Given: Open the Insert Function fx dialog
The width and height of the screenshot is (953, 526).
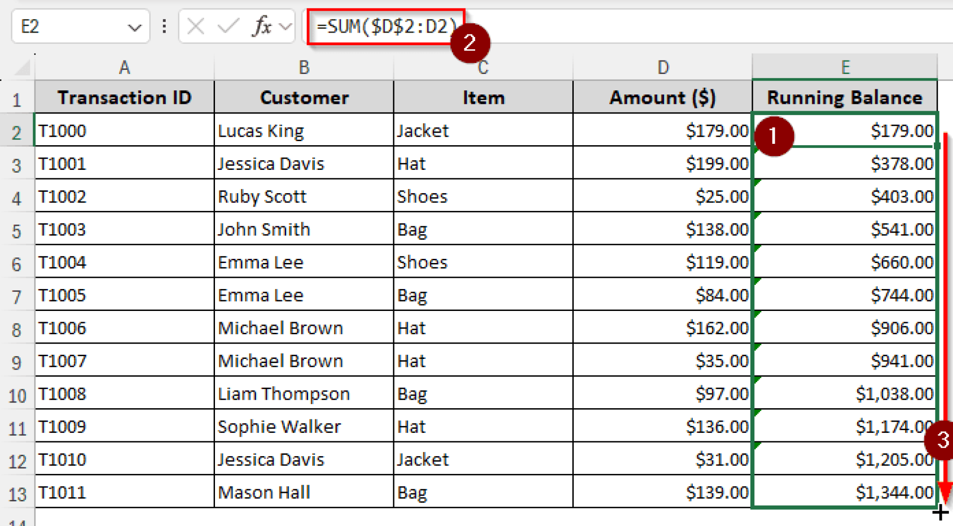Looking at the screenshot, I should point(261,27).
